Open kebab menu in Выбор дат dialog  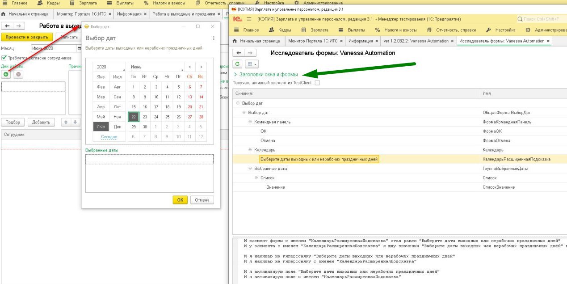pos(214,38)
